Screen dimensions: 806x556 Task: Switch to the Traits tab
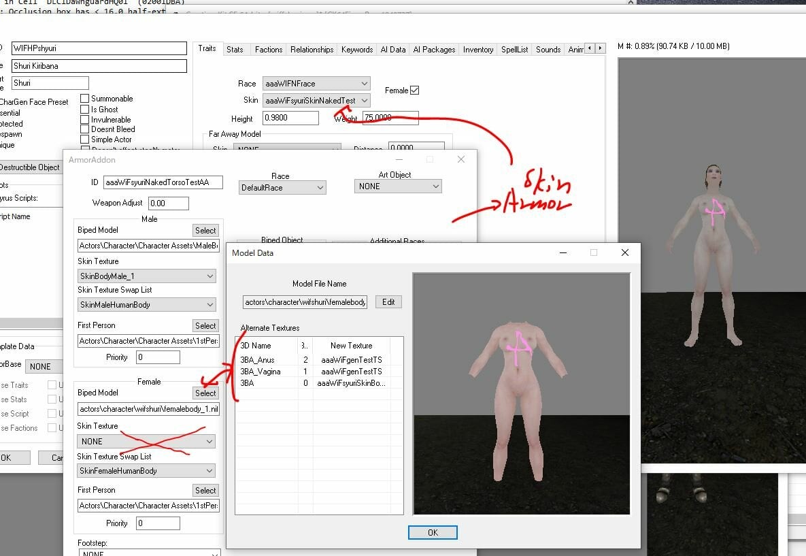pos(207,48)
